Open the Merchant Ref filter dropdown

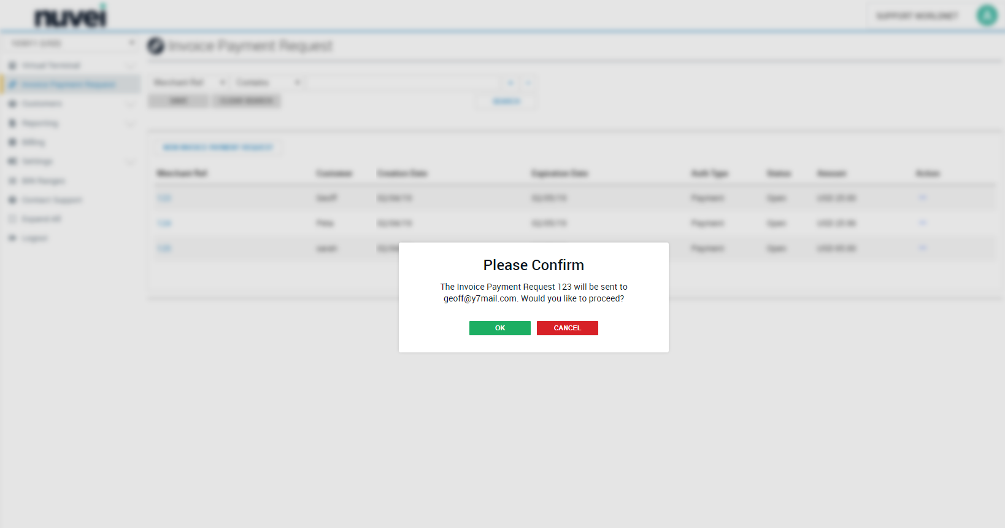(189, 82)
